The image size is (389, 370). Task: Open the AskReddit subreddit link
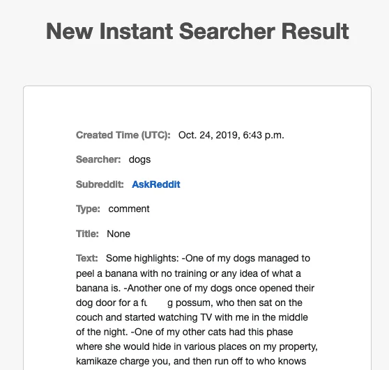155,184
